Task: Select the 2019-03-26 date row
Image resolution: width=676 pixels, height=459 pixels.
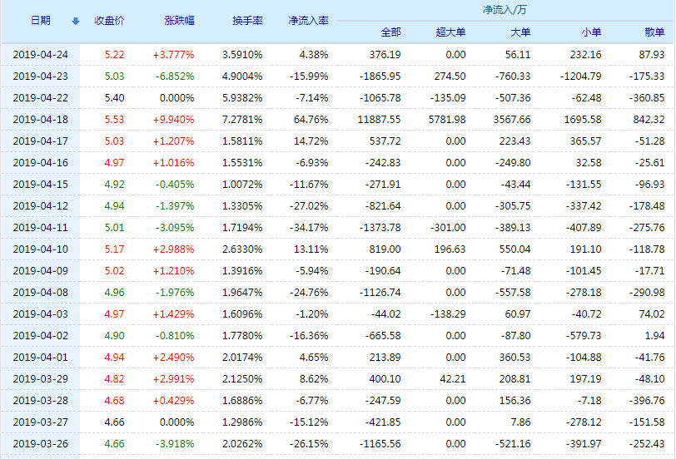Action: (40, 444)
